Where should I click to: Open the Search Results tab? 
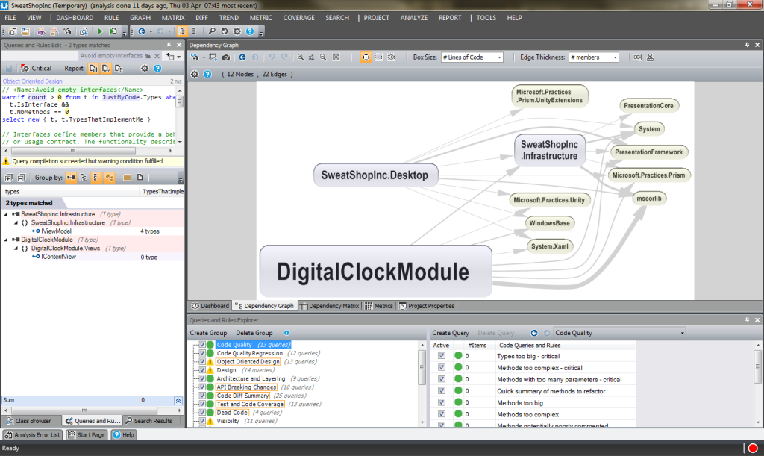(x=149, y=421)
